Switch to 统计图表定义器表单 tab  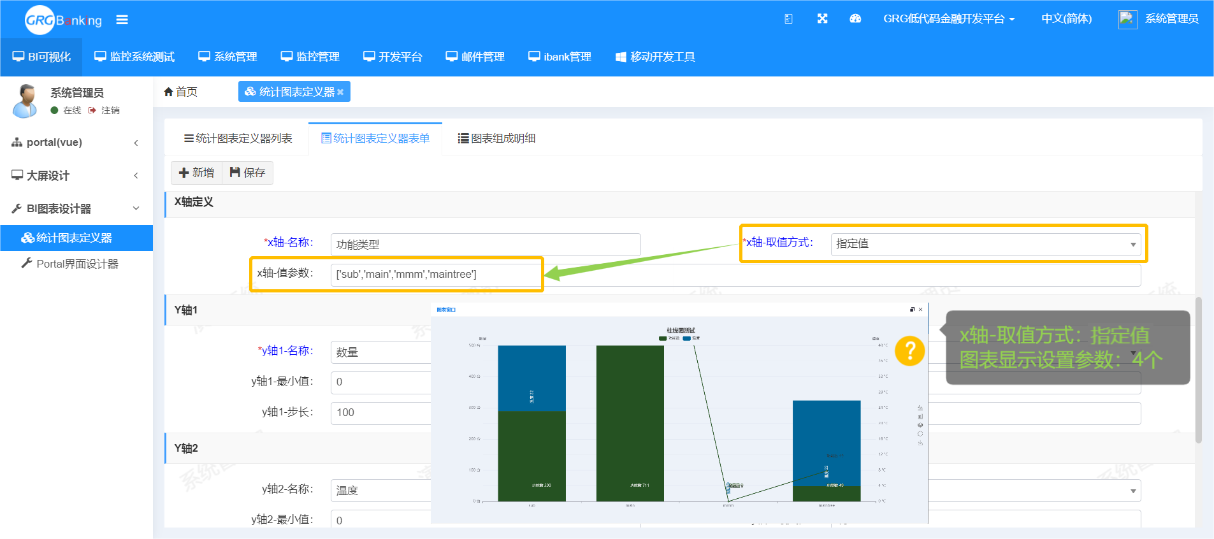pyautogui.click(x=375, y=139)
